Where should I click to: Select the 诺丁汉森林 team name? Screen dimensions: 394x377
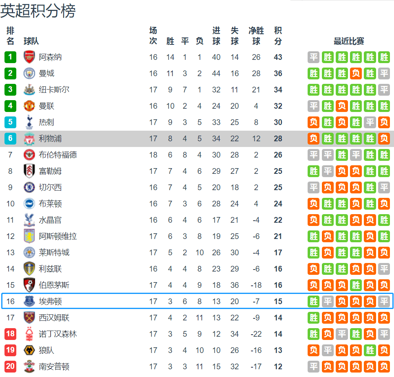[58, 334]
